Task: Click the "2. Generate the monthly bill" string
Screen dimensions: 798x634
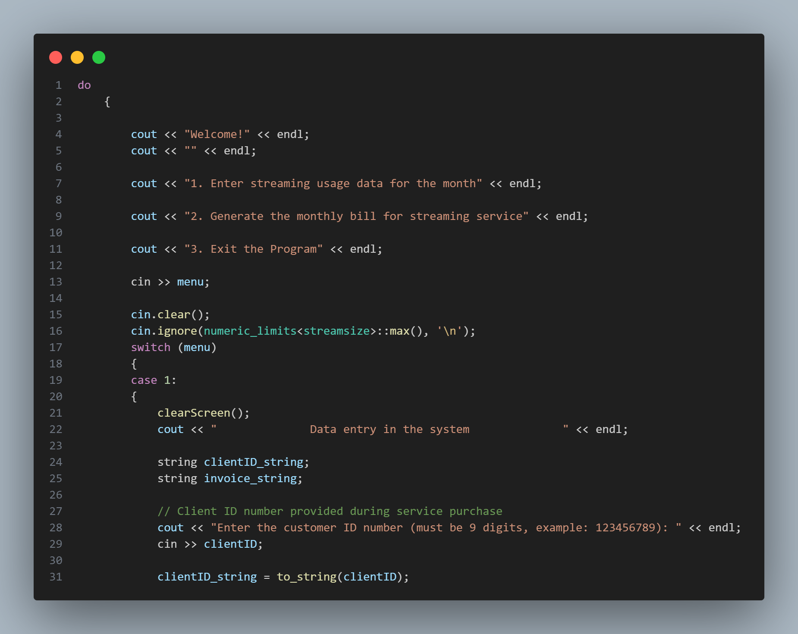Action: (356, 217)
